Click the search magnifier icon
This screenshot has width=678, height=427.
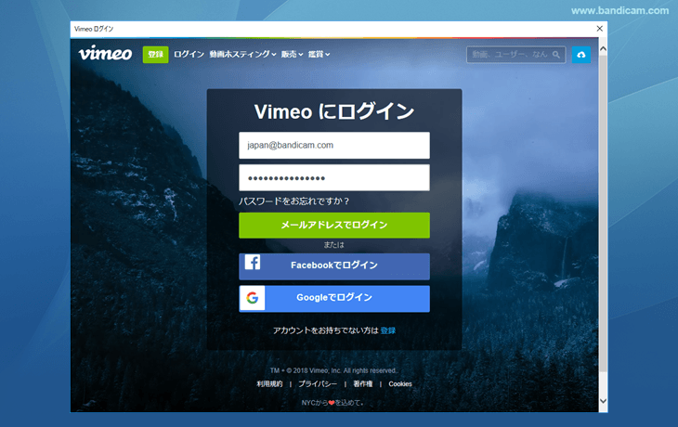coord(556,55)
